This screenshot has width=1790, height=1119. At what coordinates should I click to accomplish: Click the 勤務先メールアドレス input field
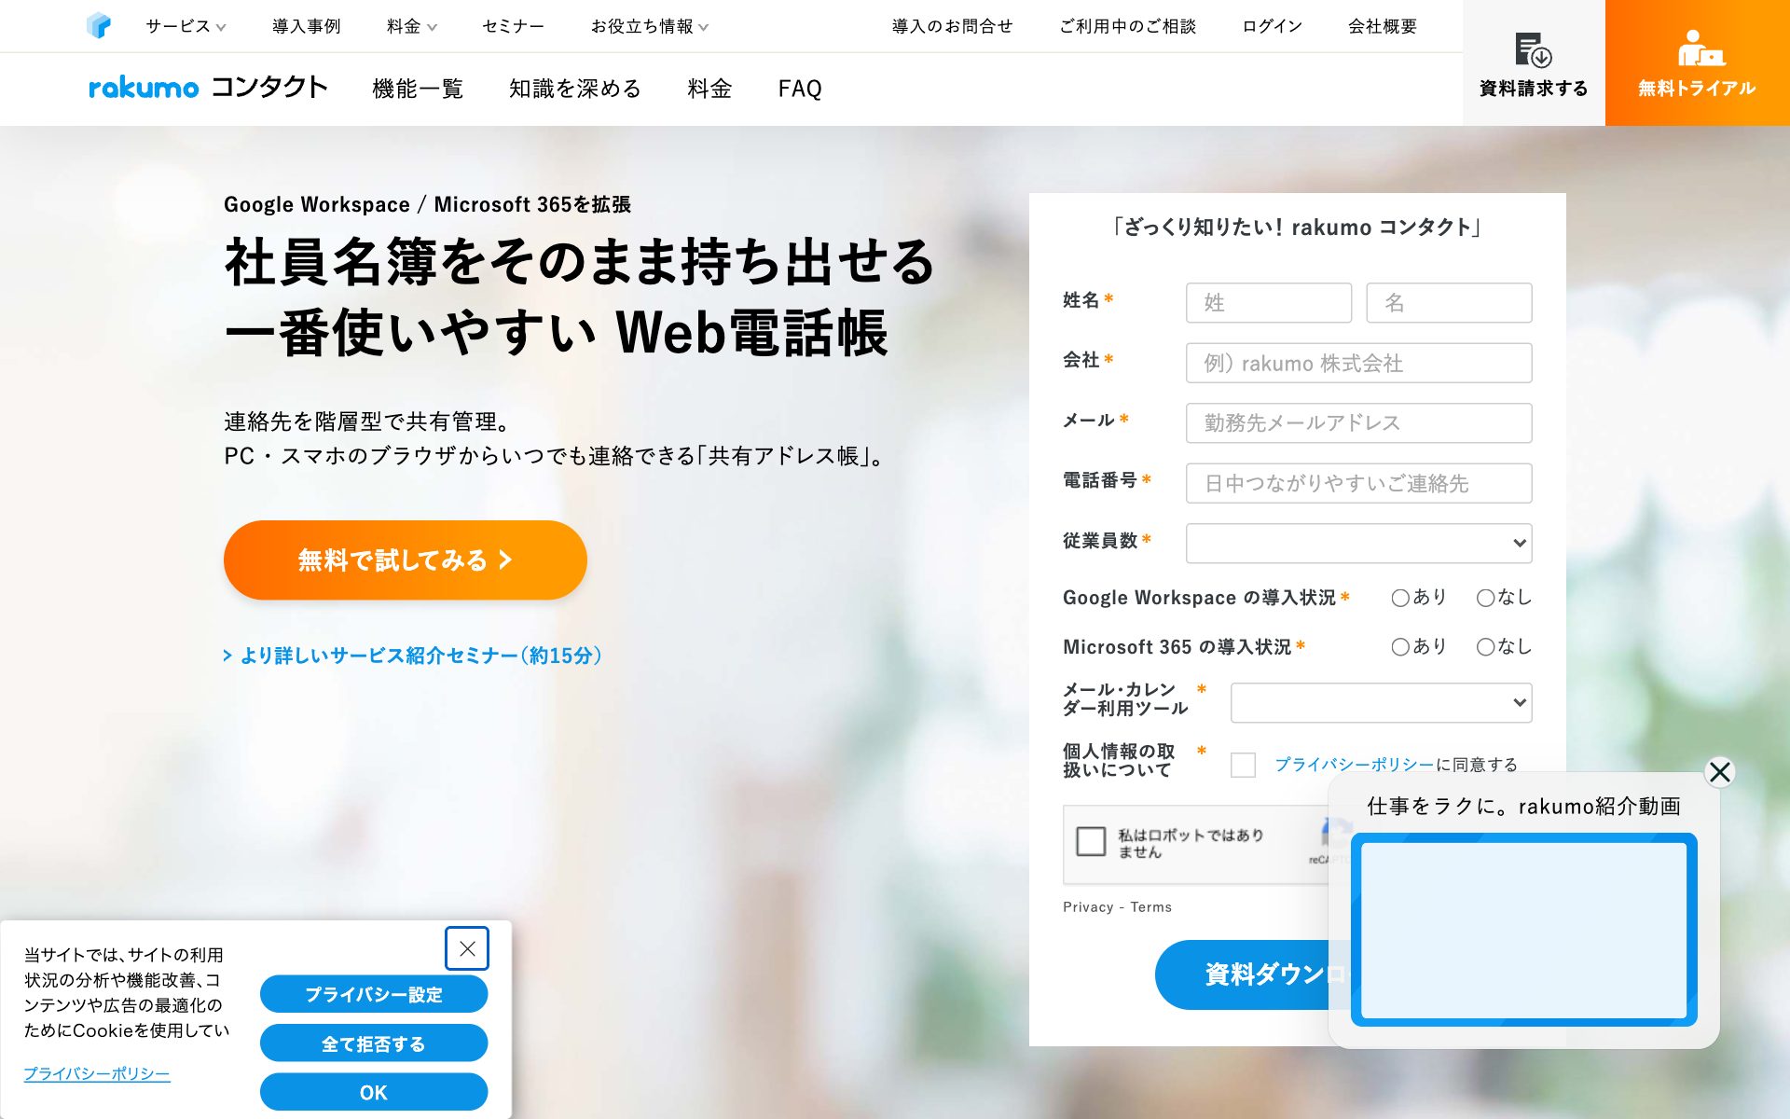pyautogui.click(x=1358, y=423)
